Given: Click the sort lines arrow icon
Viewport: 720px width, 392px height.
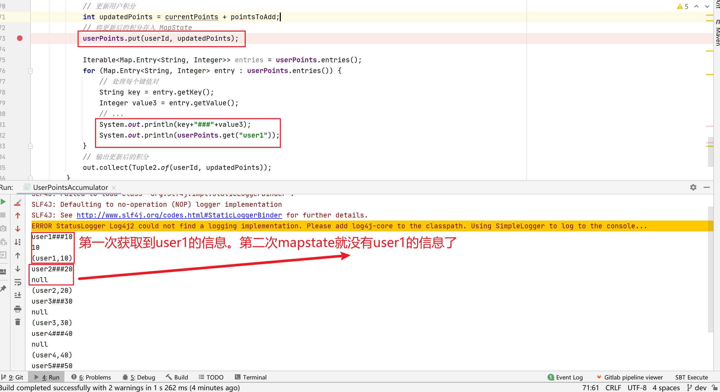Looking at the screenshot, I should [x=18, y=242].
